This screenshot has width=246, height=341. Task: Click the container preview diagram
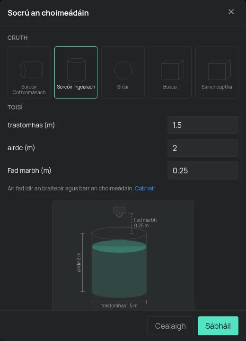123,255
